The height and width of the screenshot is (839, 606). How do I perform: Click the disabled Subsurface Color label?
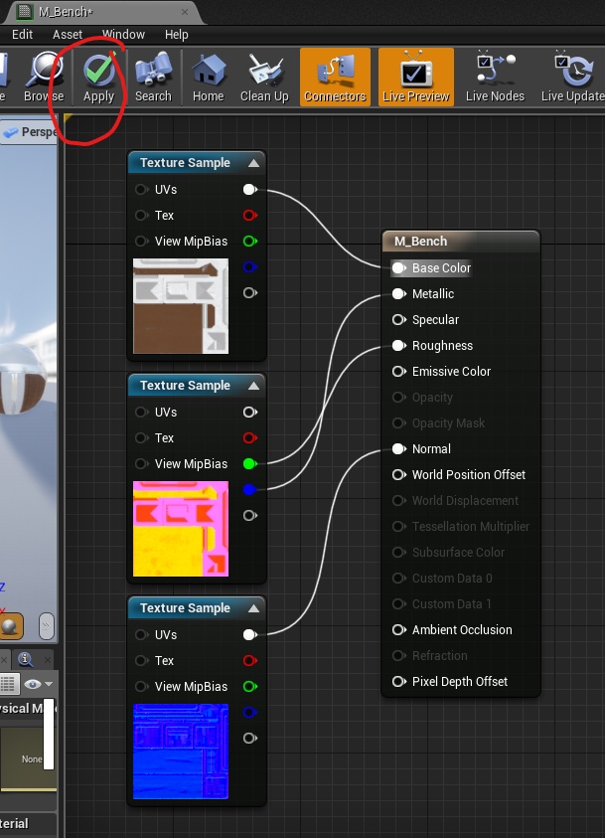coord(458,552)
